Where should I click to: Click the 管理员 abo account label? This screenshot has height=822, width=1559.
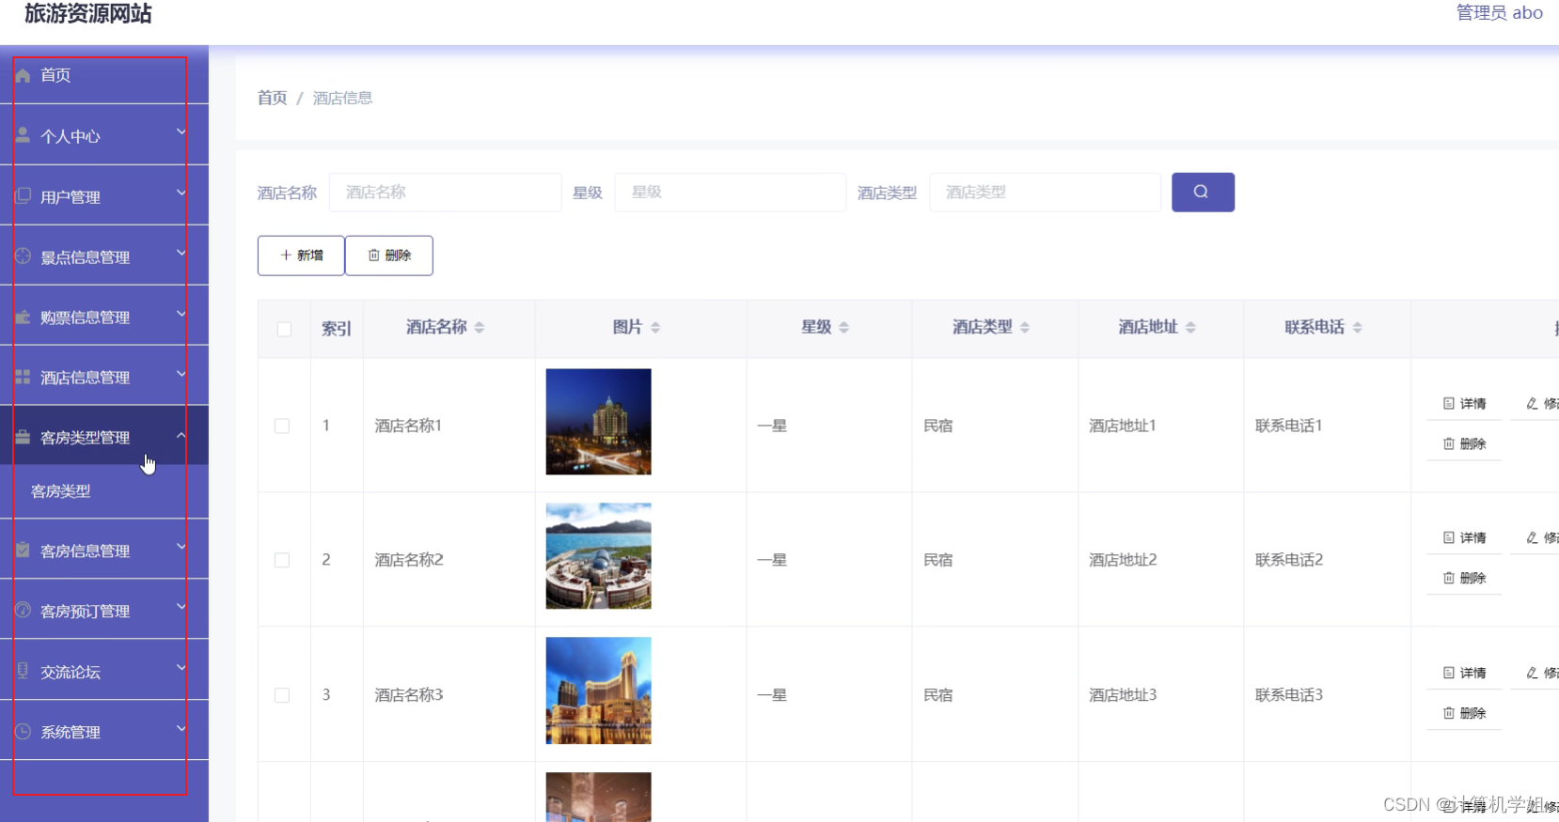pos(1499,12)
